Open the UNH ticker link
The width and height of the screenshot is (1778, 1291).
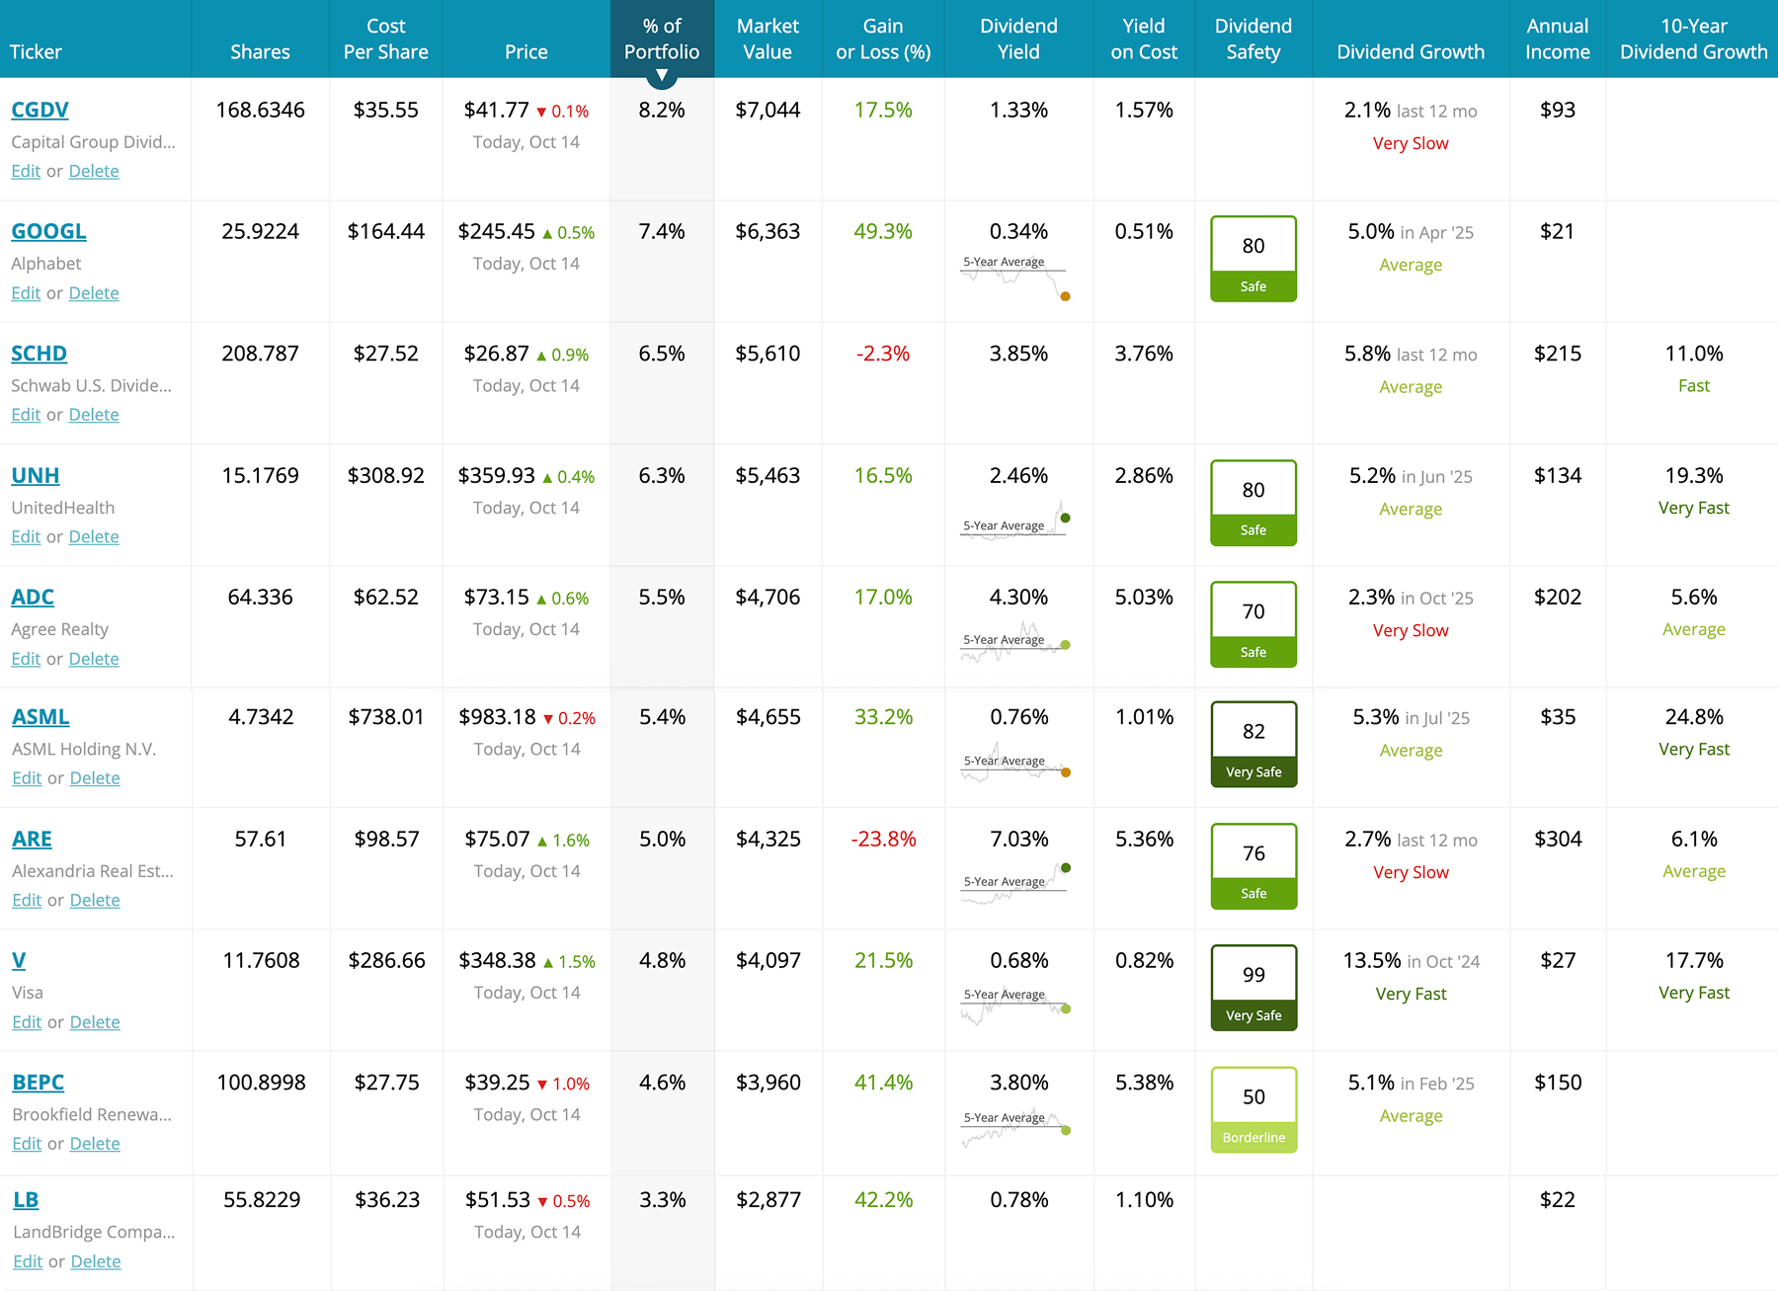[35, 475]
